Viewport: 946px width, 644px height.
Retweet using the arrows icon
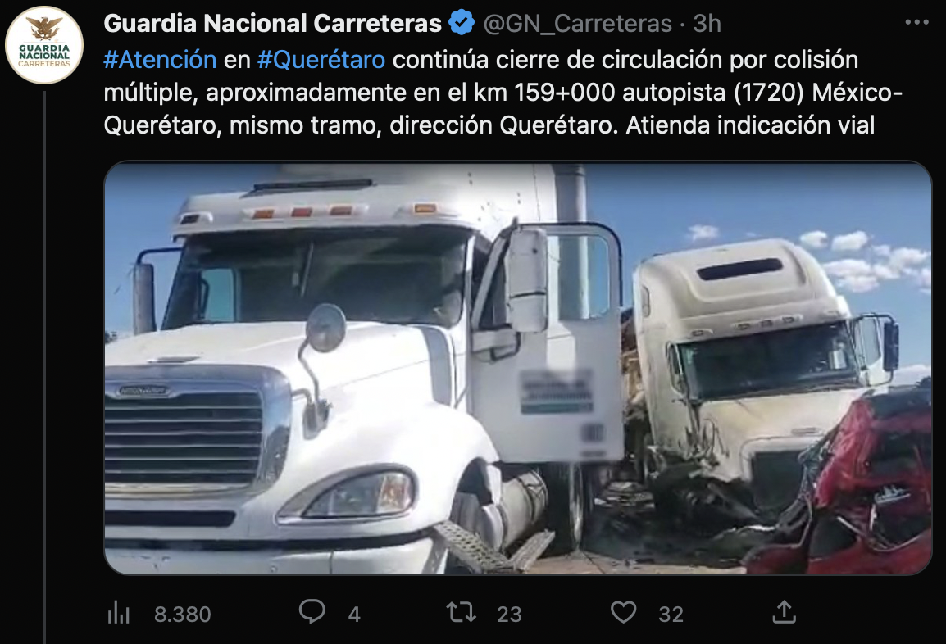point(461,612)
